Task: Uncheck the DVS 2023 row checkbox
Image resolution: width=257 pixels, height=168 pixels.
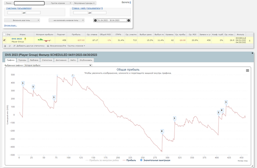Action: [4, 40]
